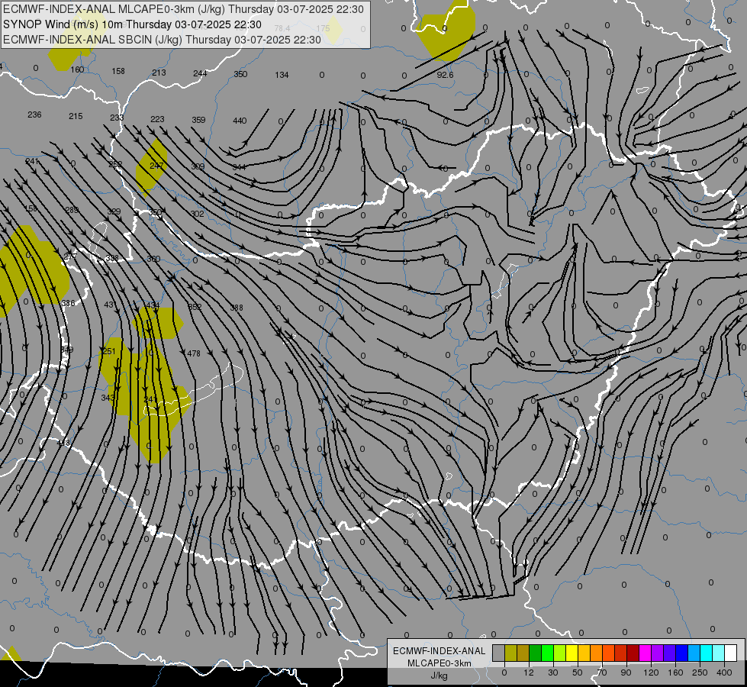Screen dimensions: 747x687
Task: Select the magenta legend swatch
Action: click(x=645, y=653)
